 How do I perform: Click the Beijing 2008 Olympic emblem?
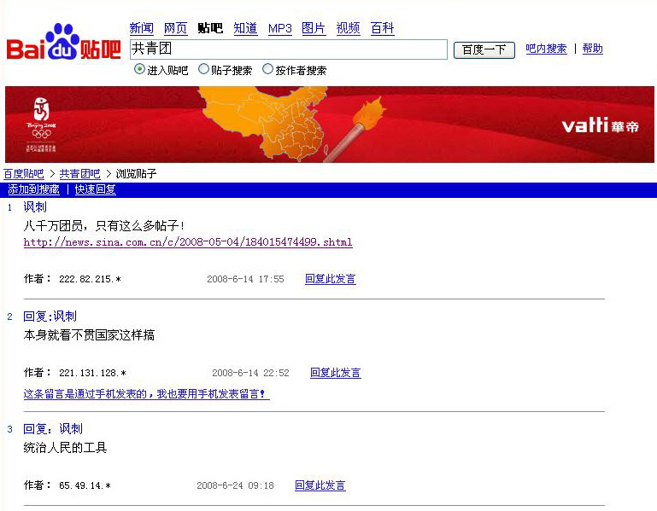point(41,124)
